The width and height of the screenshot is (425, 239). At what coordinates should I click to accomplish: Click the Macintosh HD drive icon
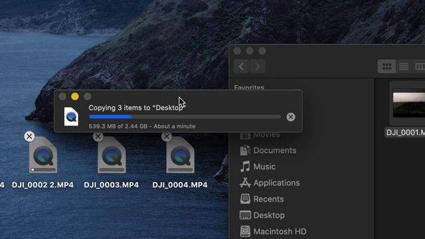[x=245, y=231]
